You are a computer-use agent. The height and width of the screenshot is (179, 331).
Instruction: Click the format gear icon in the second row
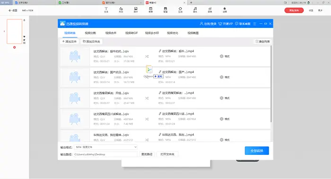(221, 77)
